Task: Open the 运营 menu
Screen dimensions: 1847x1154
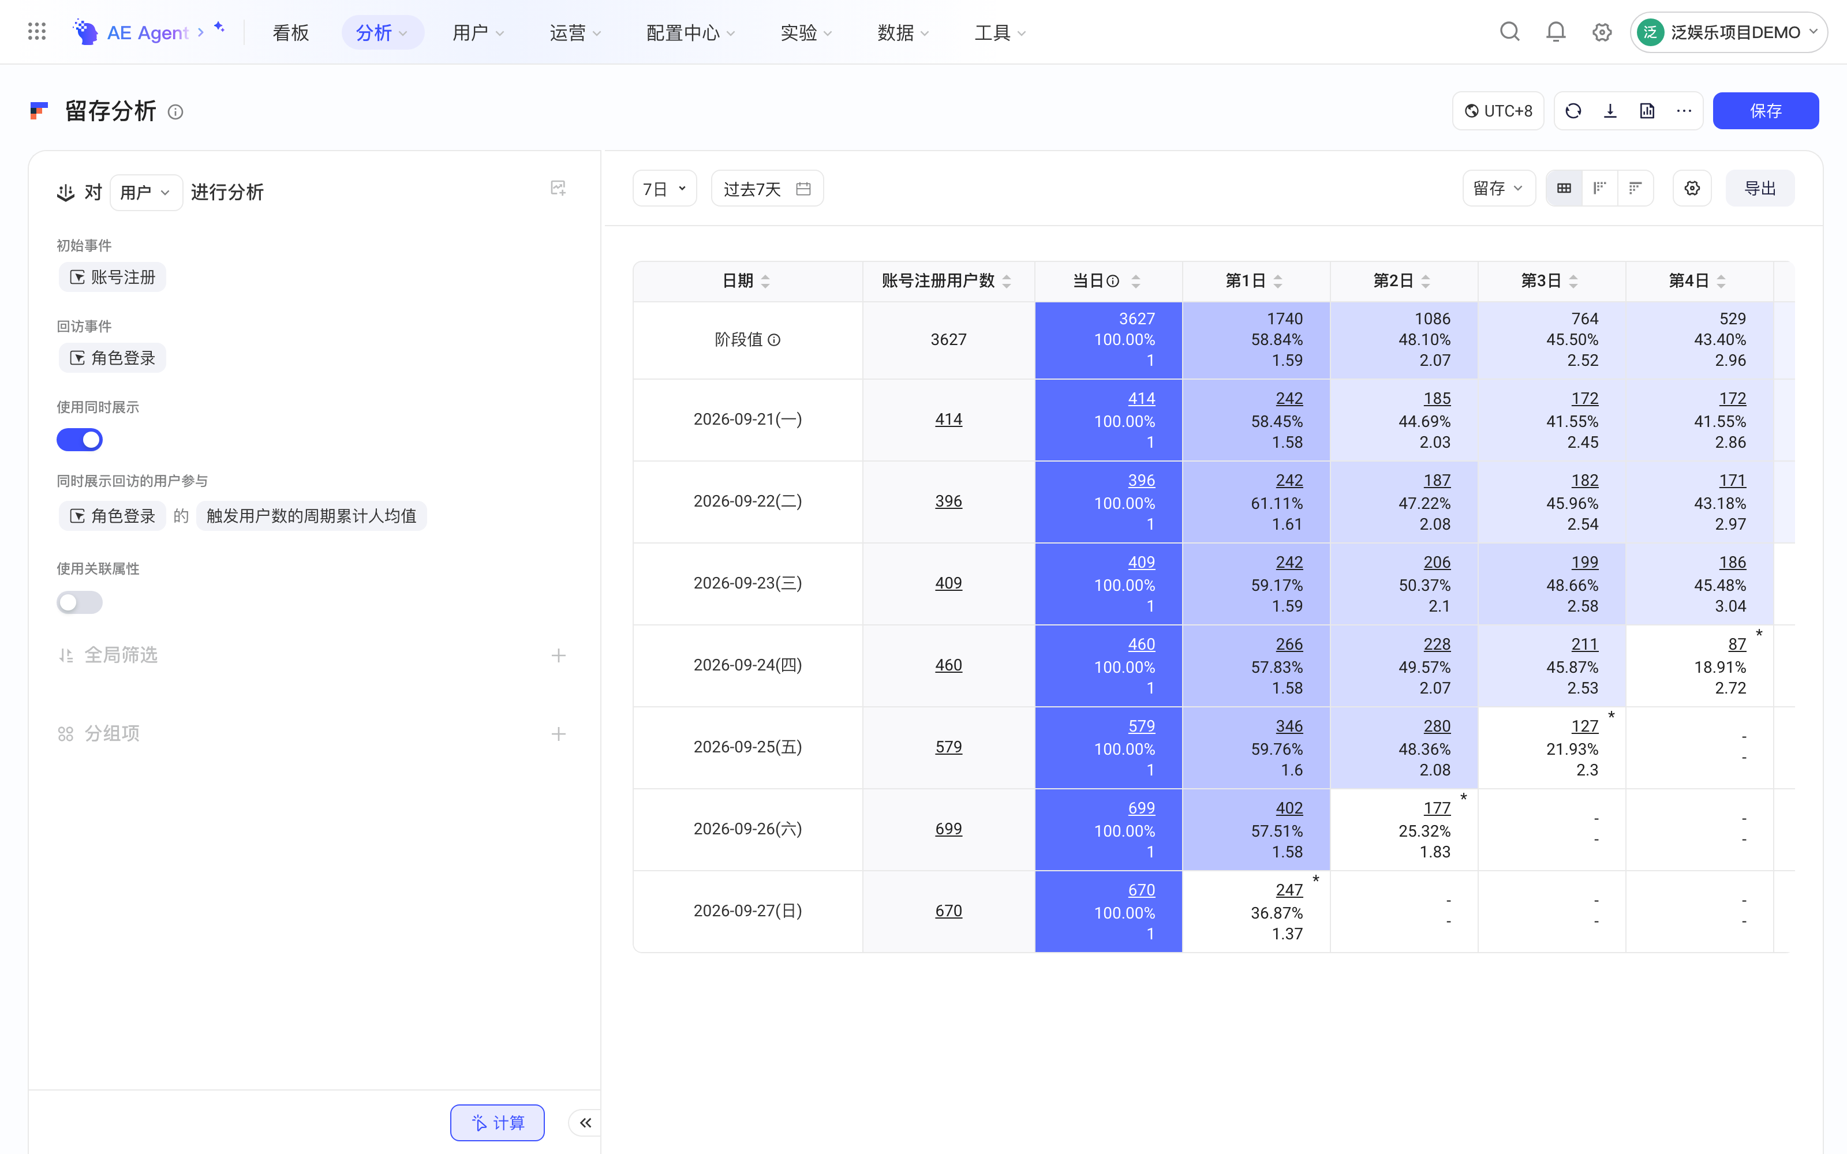Action: 575,33
